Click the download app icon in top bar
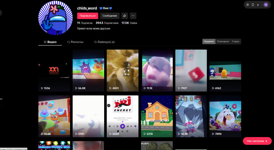Image resolution: width=274 pixels, height=150 pixels. coord(258,5)
